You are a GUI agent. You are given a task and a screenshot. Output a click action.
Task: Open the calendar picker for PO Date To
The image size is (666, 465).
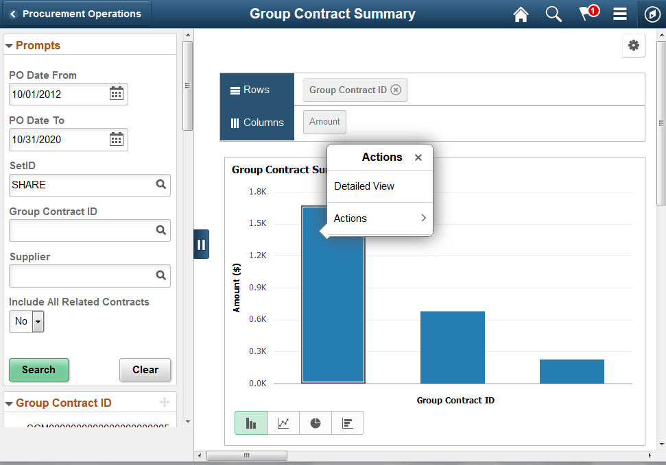click(116, 139)
